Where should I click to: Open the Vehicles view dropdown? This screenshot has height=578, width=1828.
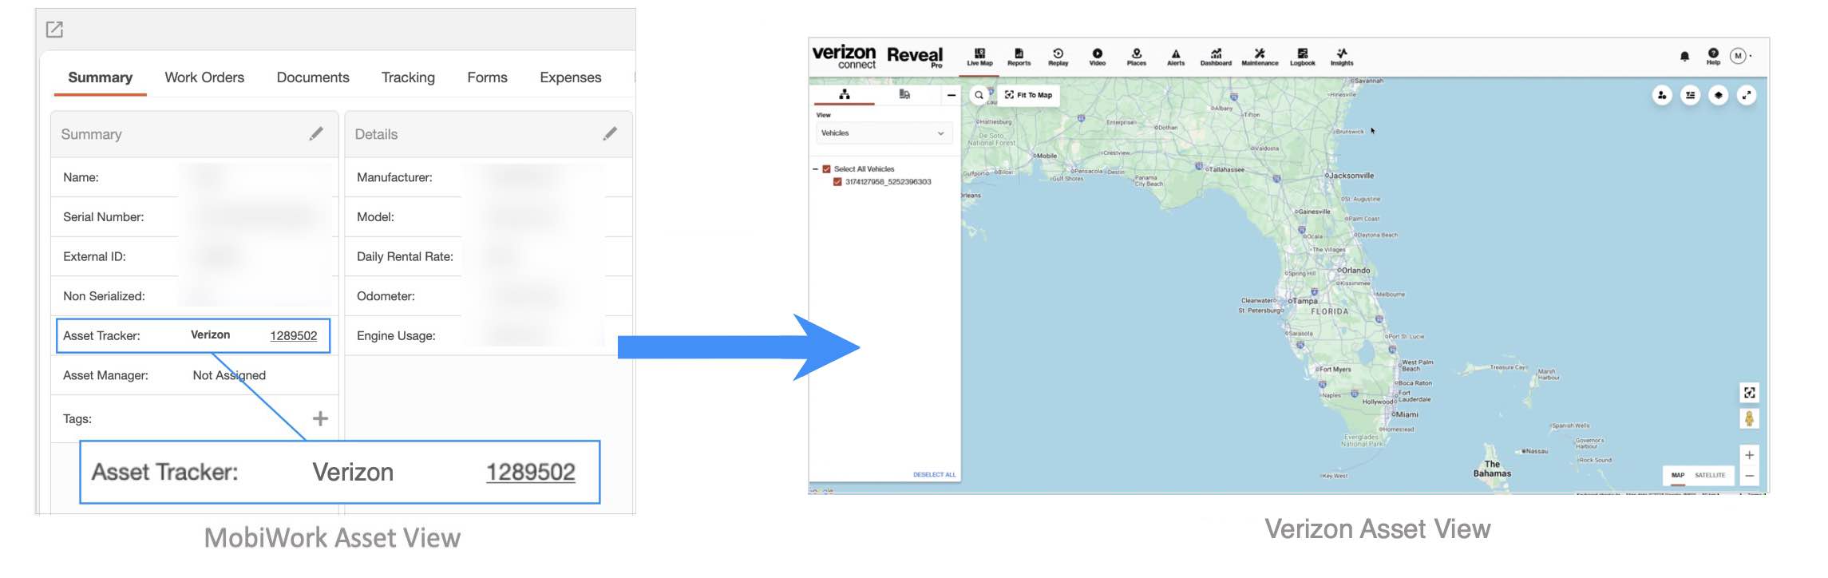point(882,133)
